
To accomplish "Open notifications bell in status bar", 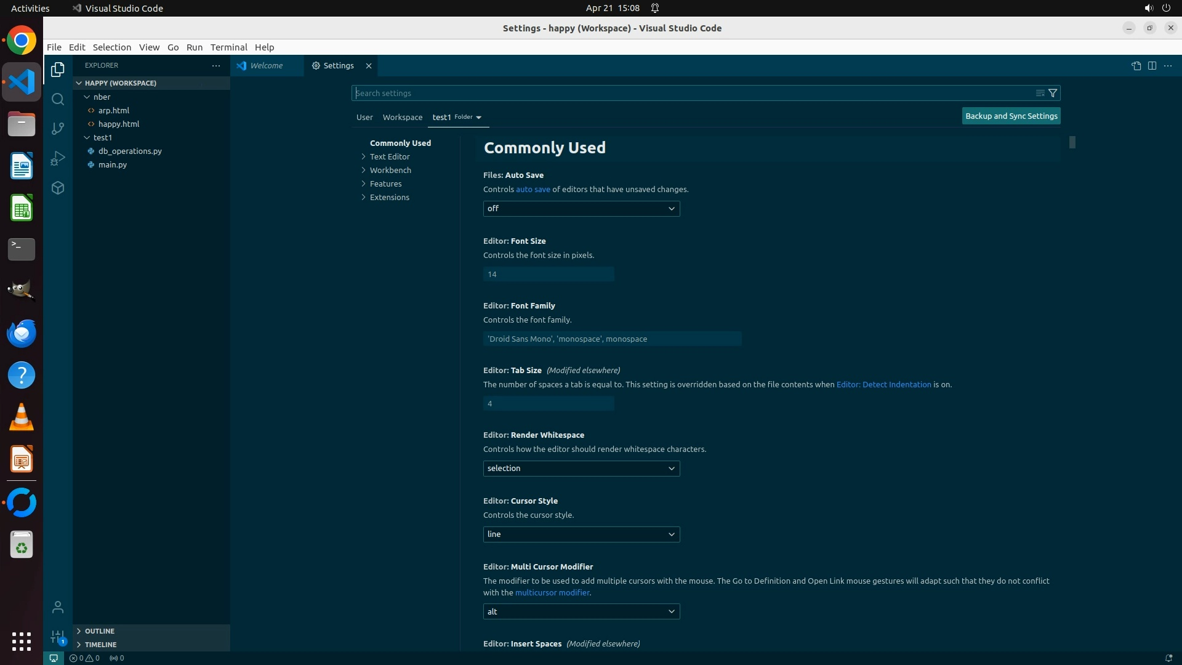I will (1168, 658).
